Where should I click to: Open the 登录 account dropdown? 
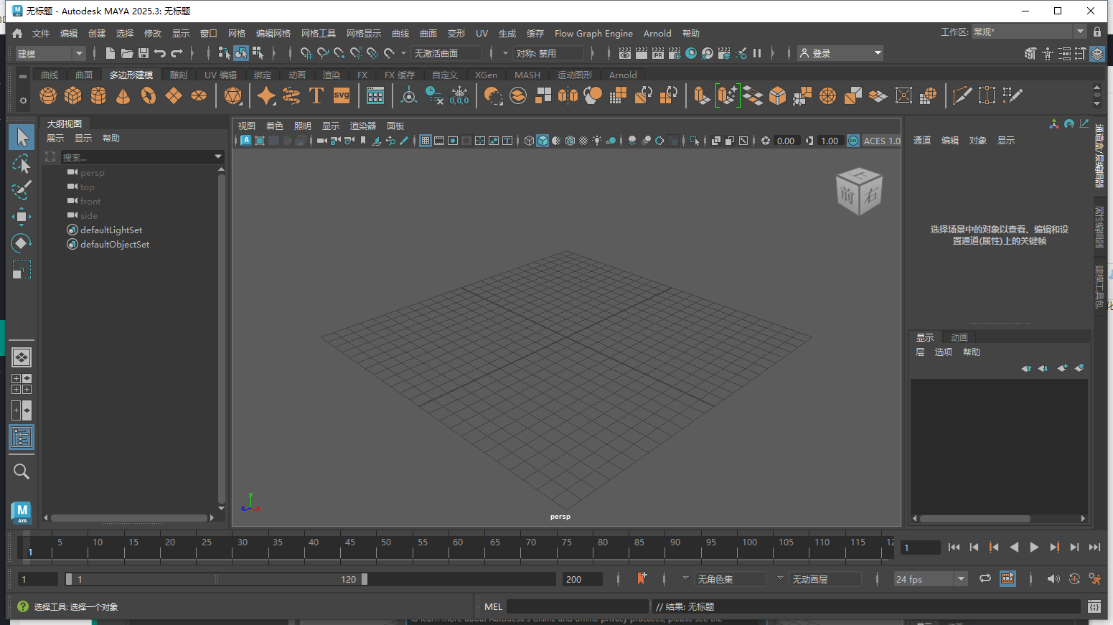pyautogui.click(x=840, y=53)
